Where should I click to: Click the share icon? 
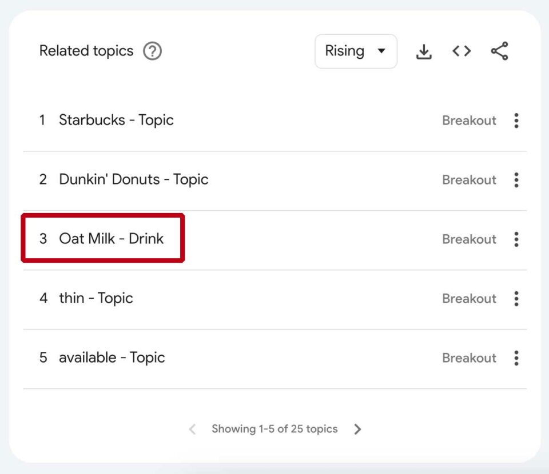tap(499, 51)
